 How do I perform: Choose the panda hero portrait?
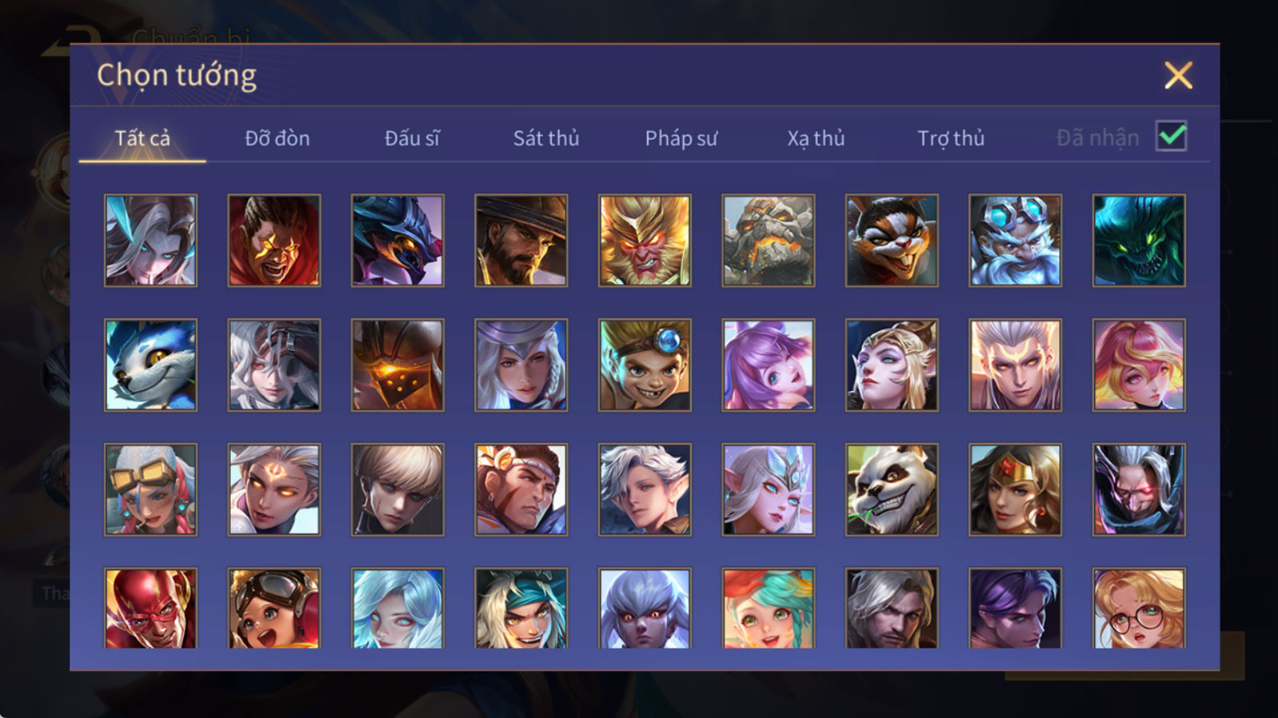coord(891,489)
